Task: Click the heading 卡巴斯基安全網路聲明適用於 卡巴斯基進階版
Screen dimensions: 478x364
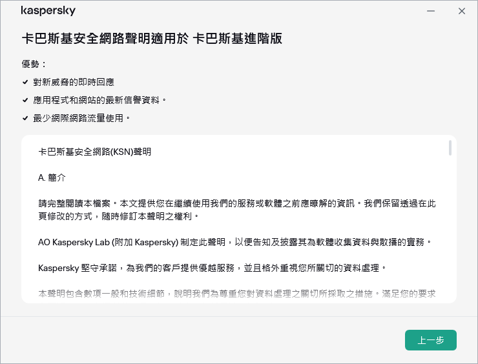Action: 152,39
